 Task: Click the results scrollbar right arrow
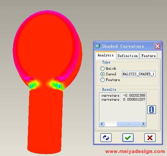click(x=143, y=124)
